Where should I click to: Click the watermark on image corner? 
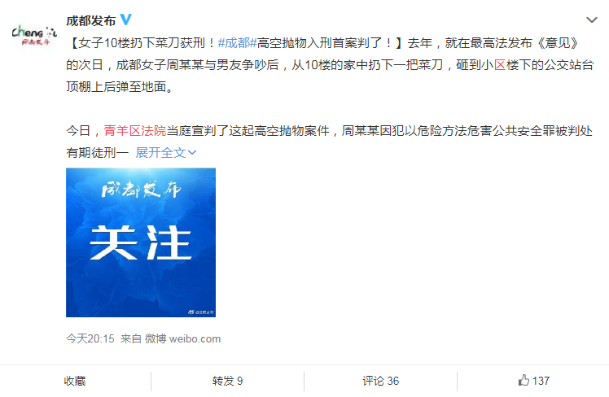[201, 312]
